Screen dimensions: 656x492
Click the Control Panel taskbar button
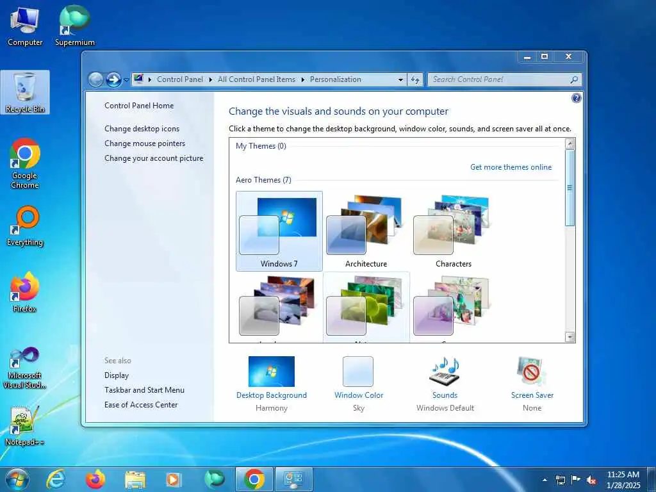coord(293,479)
